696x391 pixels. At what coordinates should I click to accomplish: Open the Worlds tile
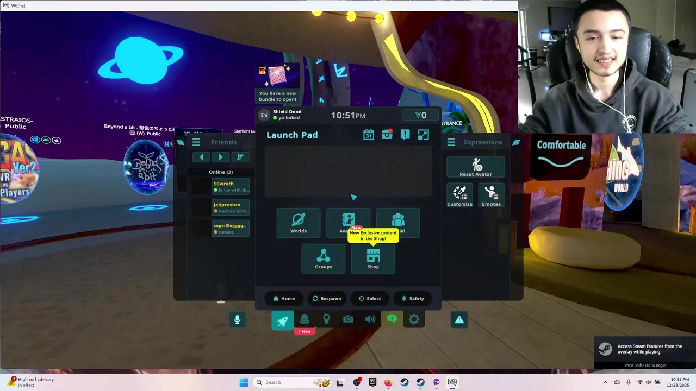[x=299, y=223]
